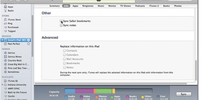Click the PLAYLISTS sidebar header
This screenshot has height=100, width=201.
(8, 77)
